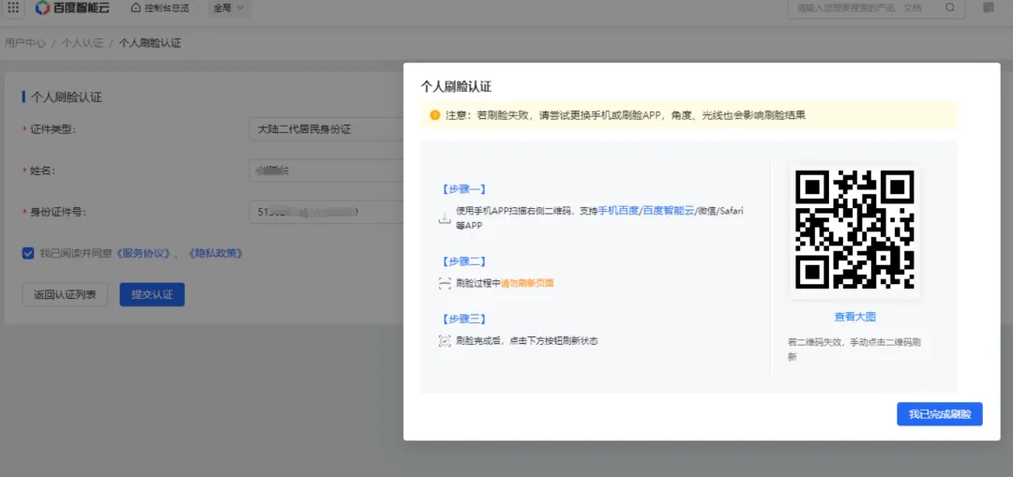Open 控制台总览 console overview

click(x=160, y=7)
